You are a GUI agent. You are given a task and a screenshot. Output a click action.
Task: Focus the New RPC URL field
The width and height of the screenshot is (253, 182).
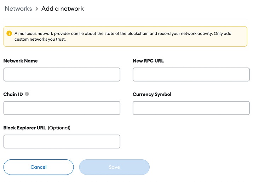pyautogui.click(x=191, y=75)
